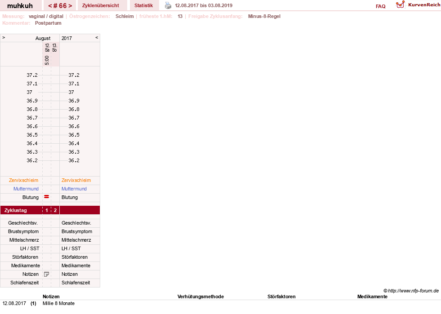441x314 pixels.
Task: Click the left Schlafenszeit row label
Action: click(24, 283)
